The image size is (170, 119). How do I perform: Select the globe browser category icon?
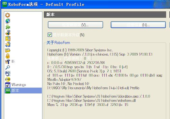click(x=8, y=21)
